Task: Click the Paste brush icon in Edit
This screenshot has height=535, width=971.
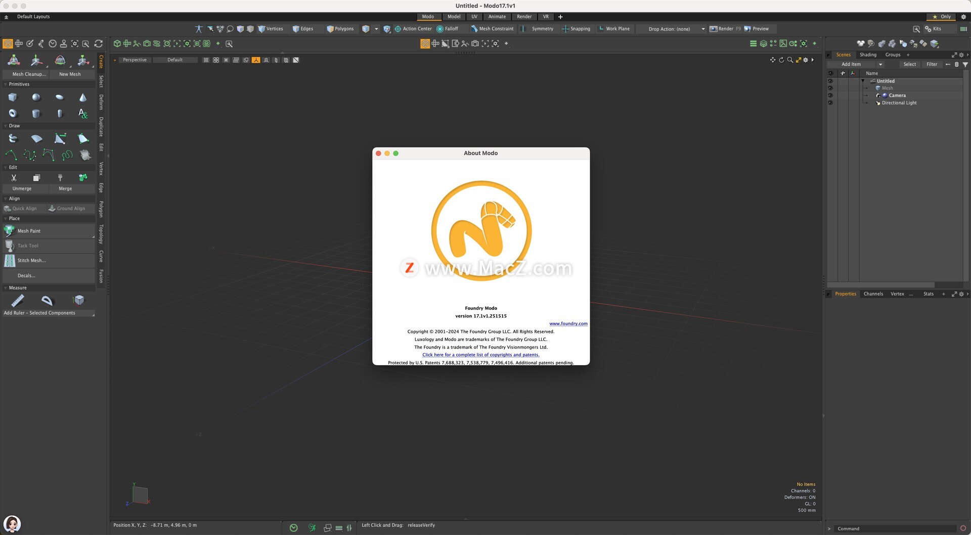Action: pyautogui.click(x=60, y=178)
